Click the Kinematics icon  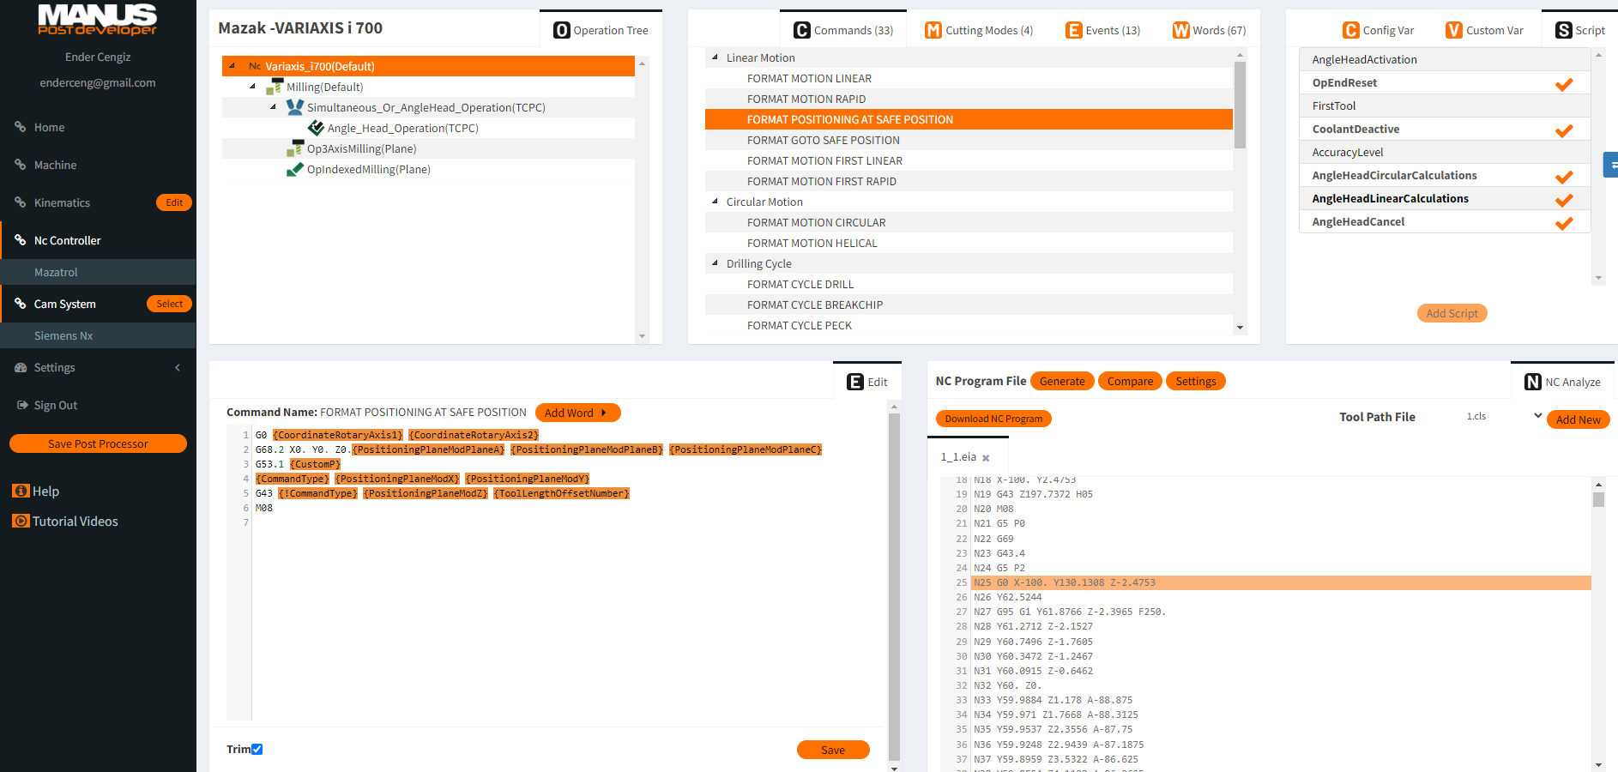point(21,202)
